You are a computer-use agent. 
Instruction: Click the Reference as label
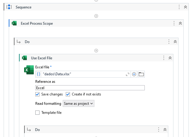[x=45, y=82]
